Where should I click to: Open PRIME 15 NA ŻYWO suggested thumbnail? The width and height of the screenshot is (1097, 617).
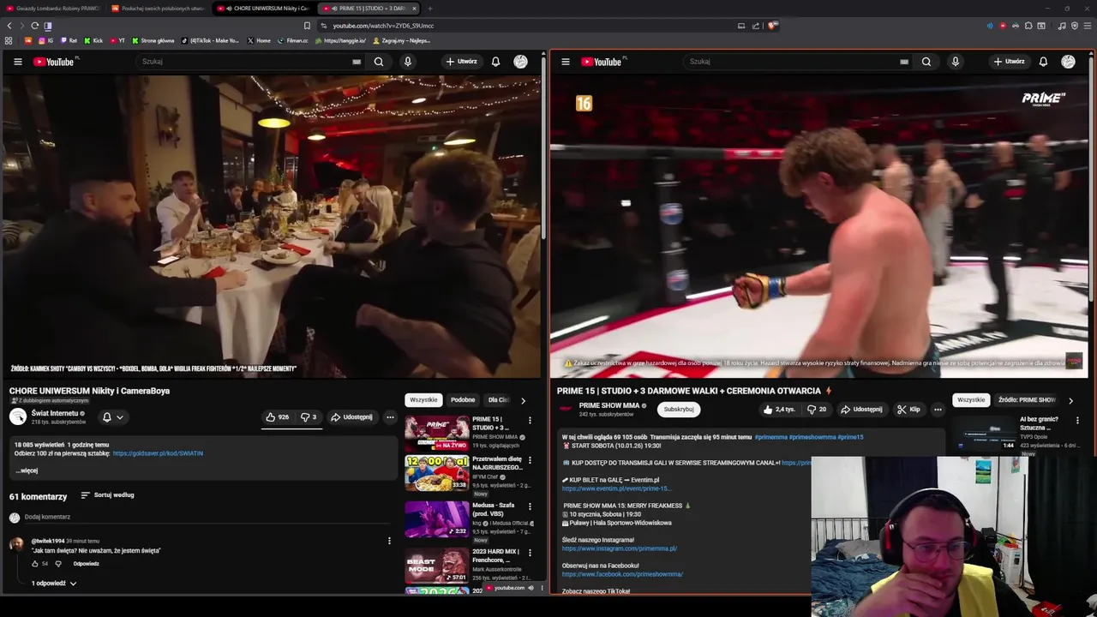click(x=437, y=433)
